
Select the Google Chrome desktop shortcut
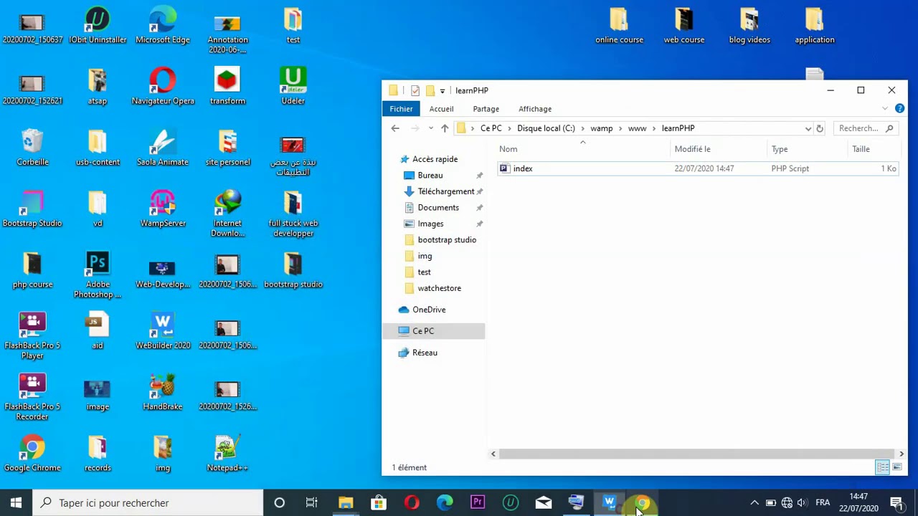[32, 453]
